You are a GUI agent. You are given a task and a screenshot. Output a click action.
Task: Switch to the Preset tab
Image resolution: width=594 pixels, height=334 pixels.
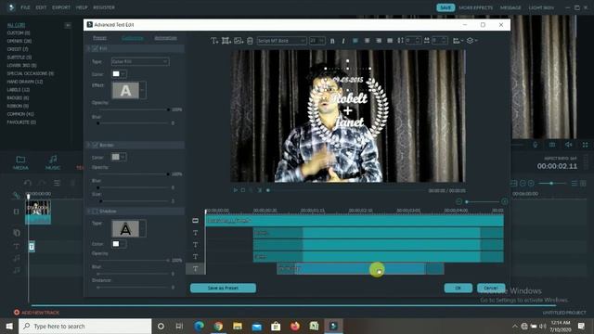click(x=99, y=38)
